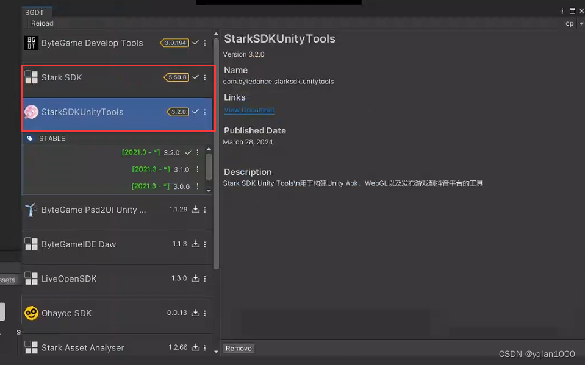Click the checkmark beside version 3.2.0

click(x=188, y=152)
